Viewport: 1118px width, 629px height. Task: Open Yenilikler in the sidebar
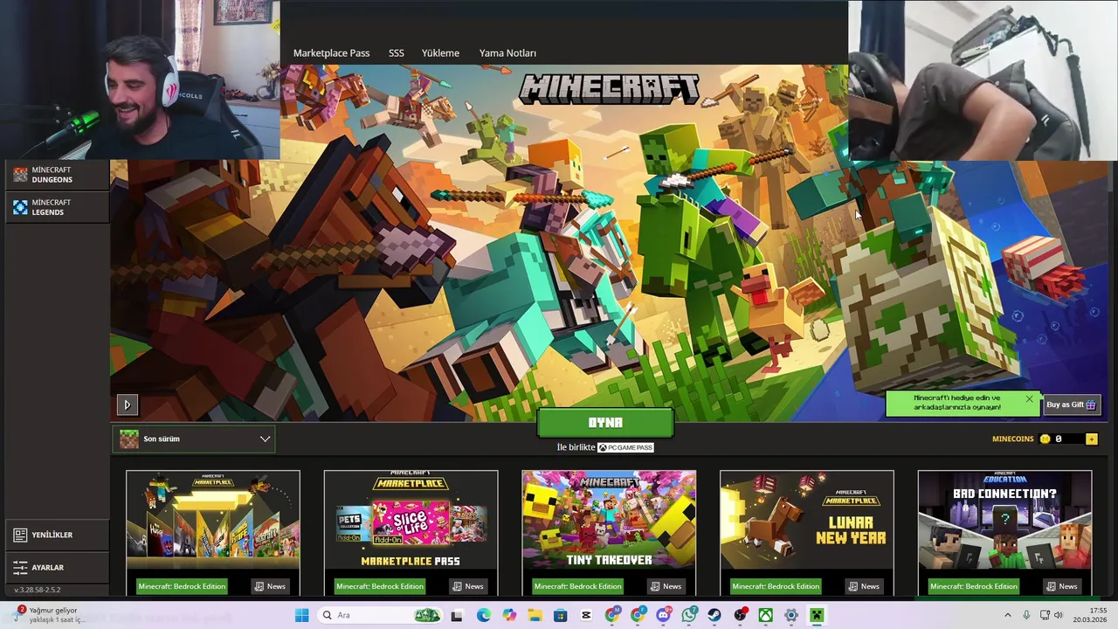tap(57, 535)
